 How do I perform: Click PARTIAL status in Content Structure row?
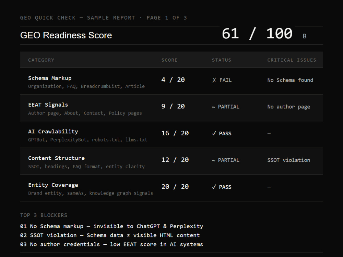tap(226, 160)
